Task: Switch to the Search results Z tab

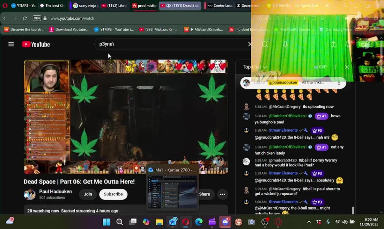Action: tap(247, 6)
